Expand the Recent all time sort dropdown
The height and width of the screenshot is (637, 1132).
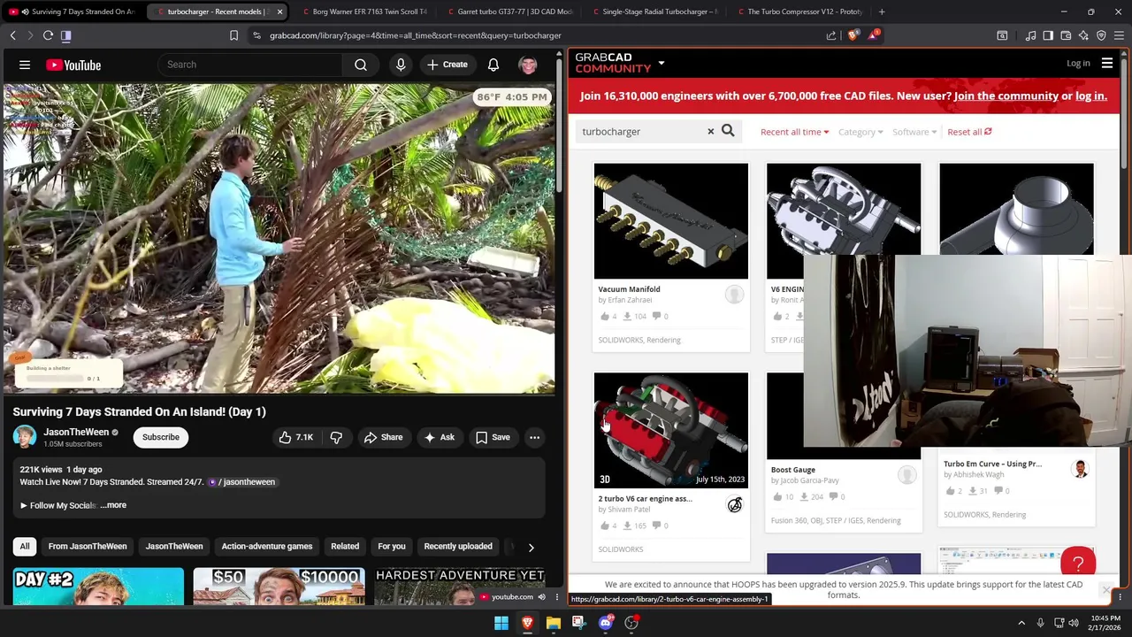pyautogui.click(x=794, y=132)
